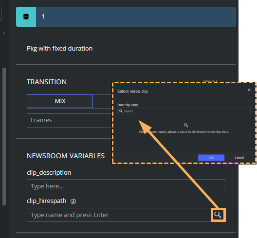Close the Select video clip dialog
The width and height of the screenshot is (257, 238).
249,90
